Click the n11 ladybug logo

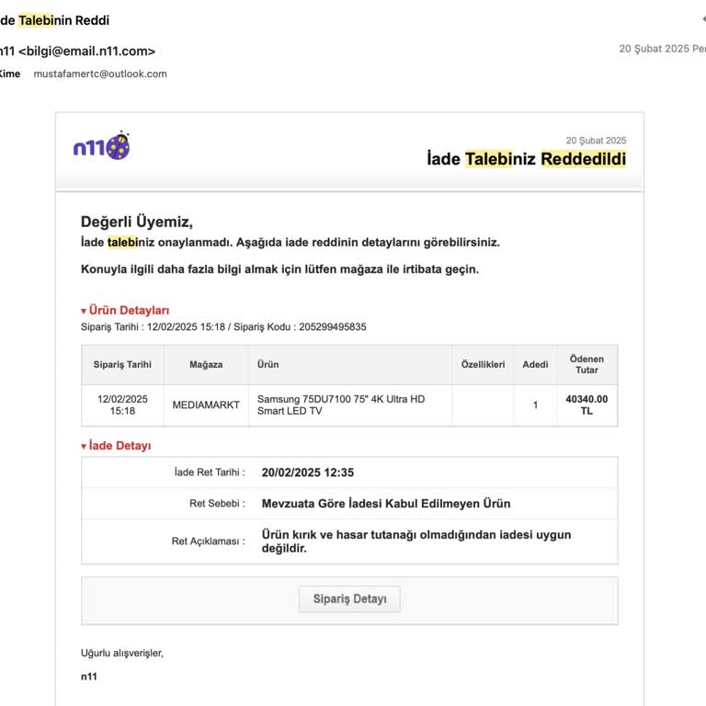tap(101, 145)
